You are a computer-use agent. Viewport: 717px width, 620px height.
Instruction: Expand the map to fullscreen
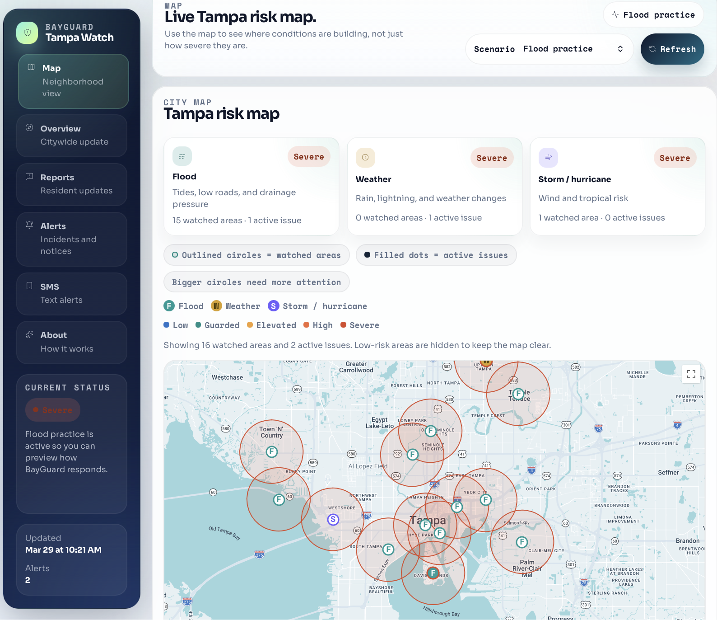click(691, 374)
